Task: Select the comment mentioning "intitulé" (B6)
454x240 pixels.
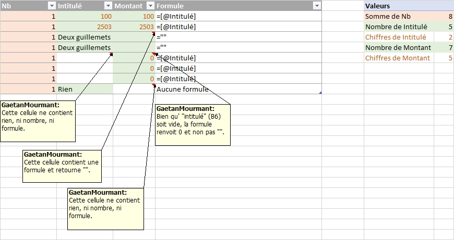Action: (x=193, y=125)
